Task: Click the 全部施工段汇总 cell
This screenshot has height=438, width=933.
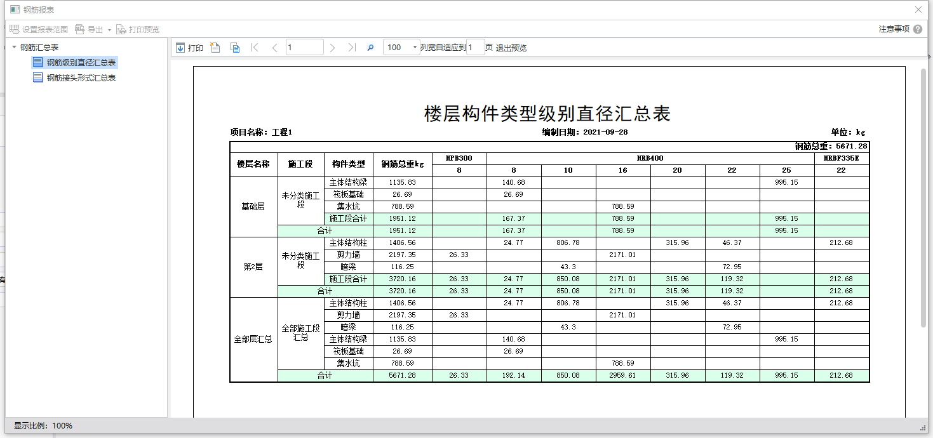Action: [301, 333]
